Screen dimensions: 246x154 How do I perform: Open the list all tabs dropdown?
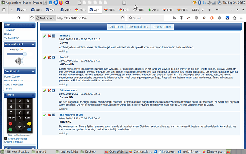click(217, 10)
